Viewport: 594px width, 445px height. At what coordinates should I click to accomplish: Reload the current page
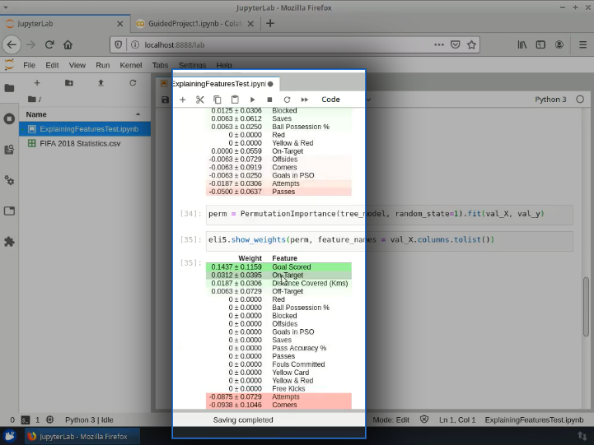coord(49,44)
